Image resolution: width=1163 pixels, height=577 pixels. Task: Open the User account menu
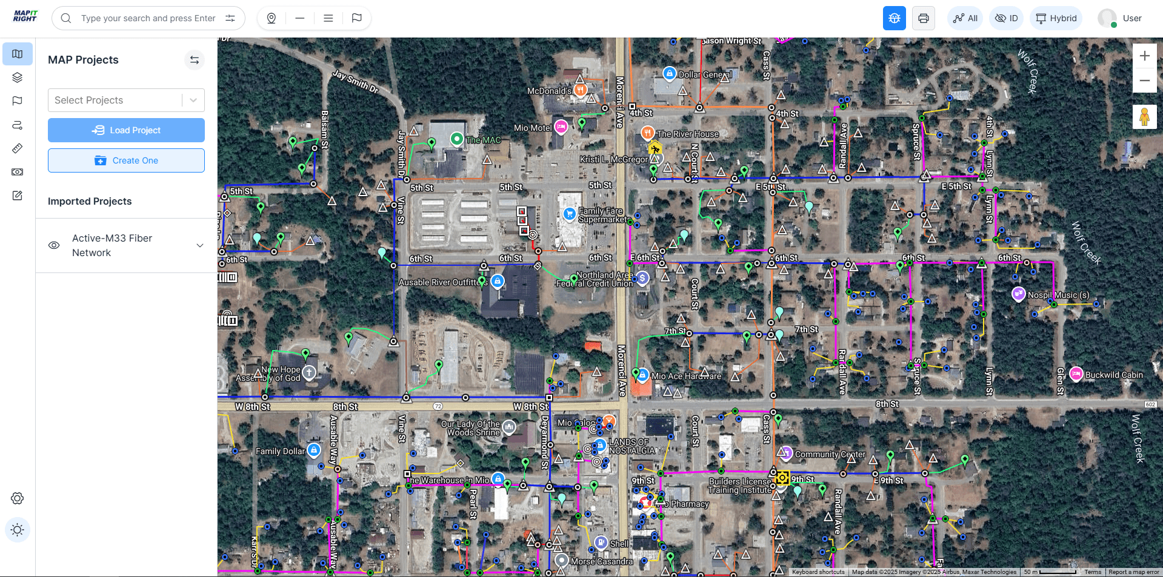point(1120,18)
